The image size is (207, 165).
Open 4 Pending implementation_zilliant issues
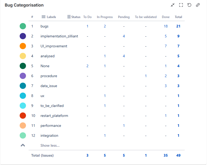pyautogui.click(x=124, y=36)
